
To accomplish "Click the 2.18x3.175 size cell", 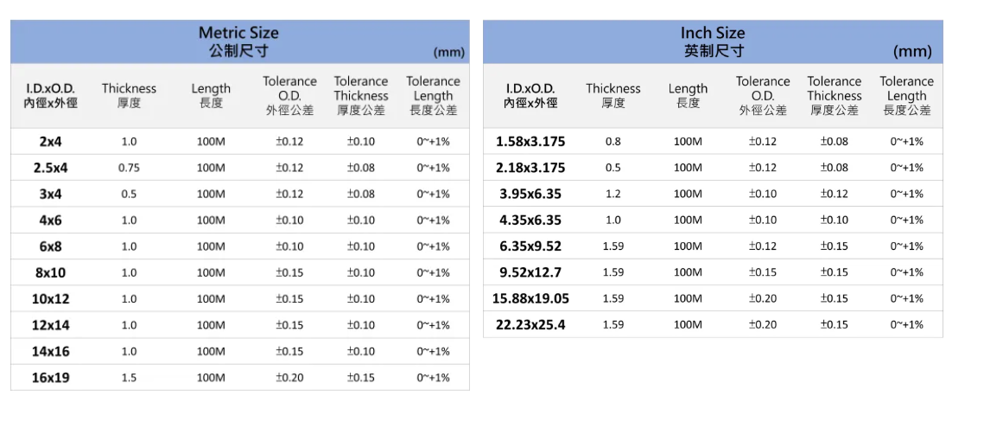I will (530, 168).
